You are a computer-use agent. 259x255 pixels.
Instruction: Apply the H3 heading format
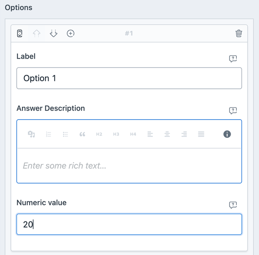[116, 134]
